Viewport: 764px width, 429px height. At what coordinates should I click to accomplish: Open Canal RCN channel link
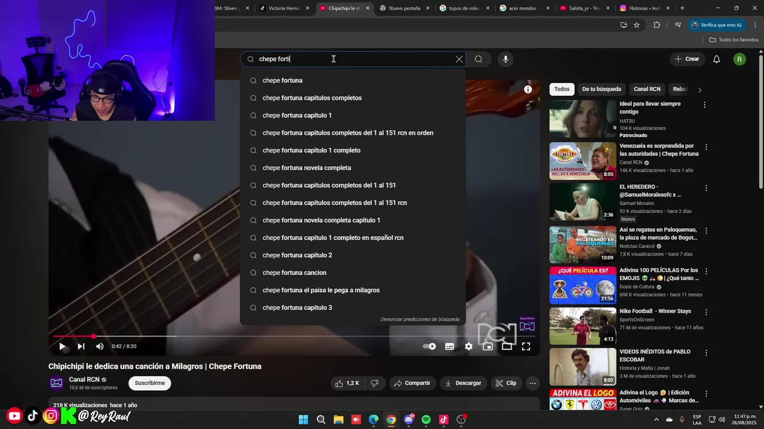[x=84, y=380]
